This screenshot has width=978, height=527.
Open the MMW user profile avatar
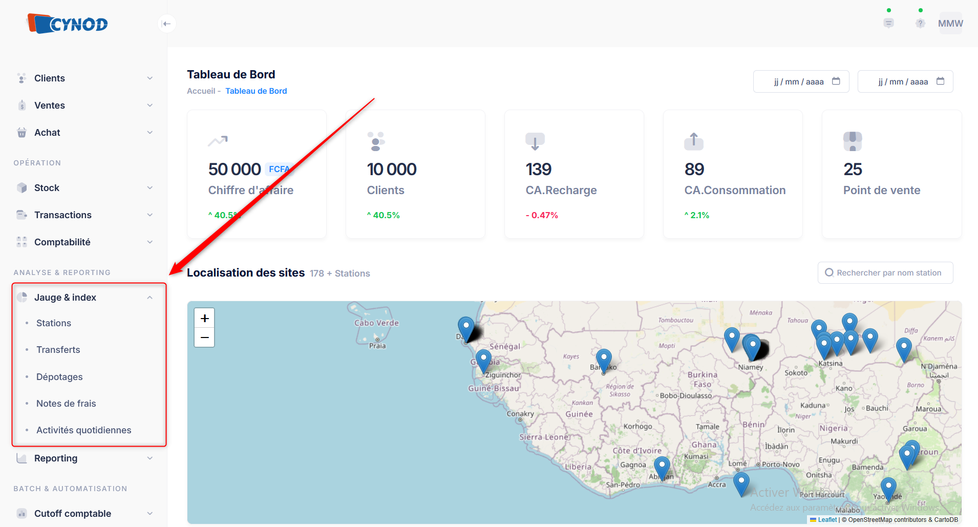950,24
